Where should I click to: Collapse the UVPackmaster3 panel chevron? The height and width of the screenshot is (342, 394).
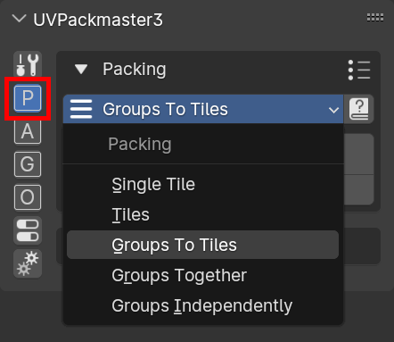pyautogui.click(x=20, y=19)
